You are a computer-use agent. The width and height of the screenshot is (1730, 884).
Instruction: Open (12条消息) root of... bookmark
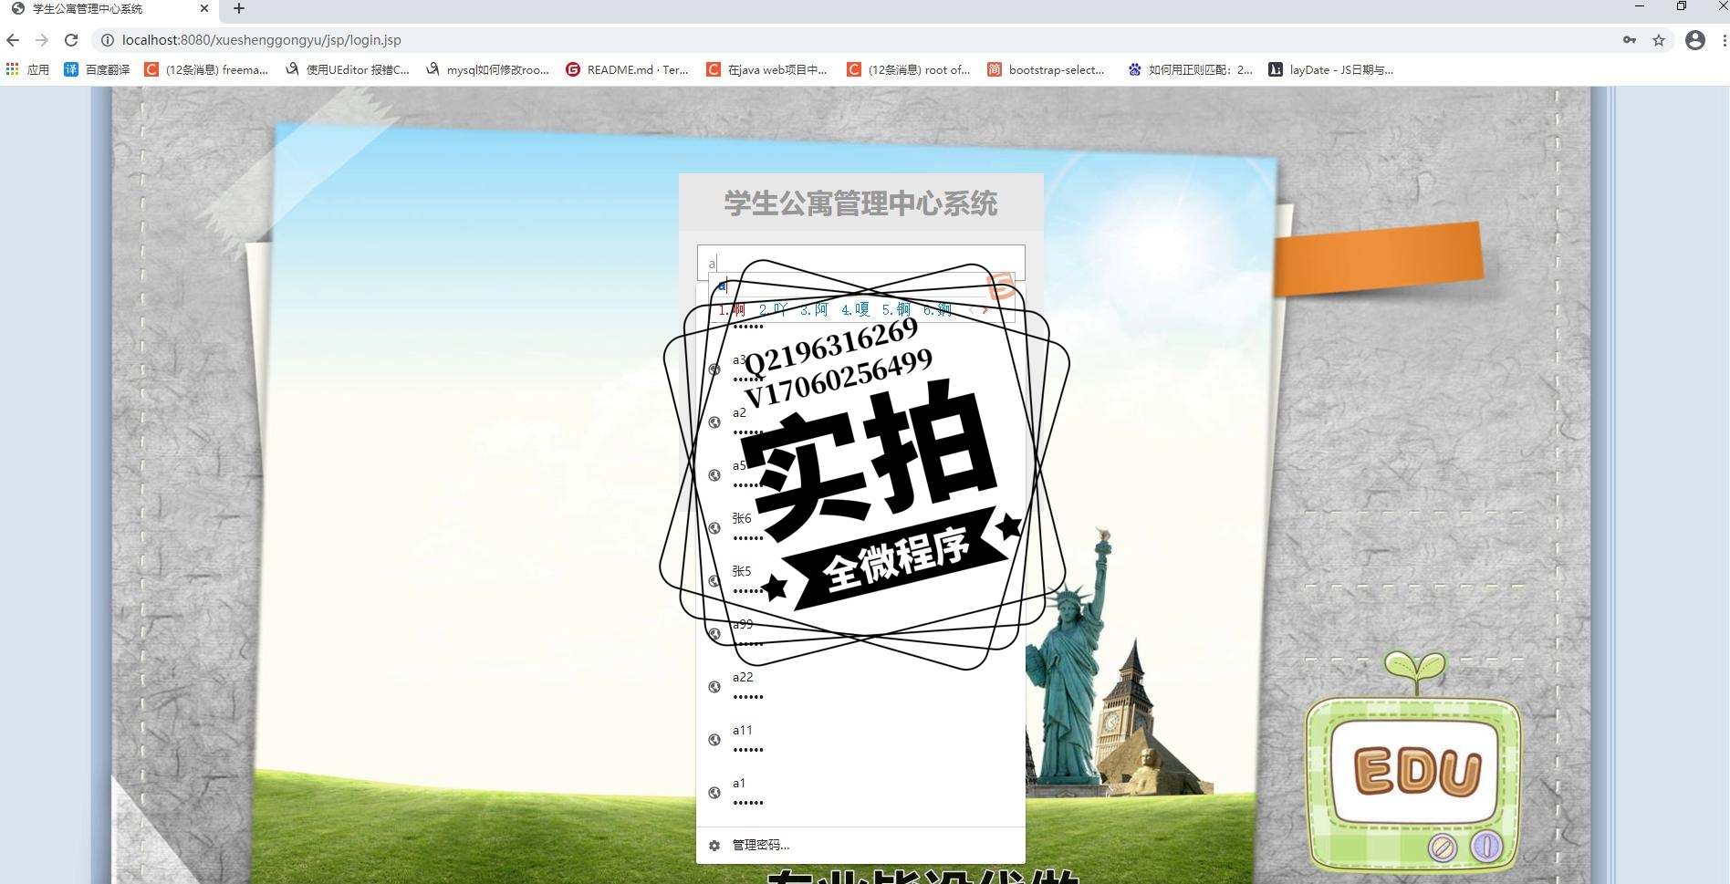(x=909, y=69)
